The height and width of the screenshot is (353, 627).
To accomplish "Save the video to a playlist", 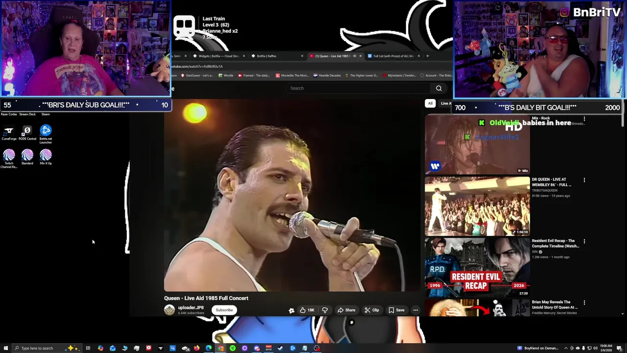I will 396,310.
